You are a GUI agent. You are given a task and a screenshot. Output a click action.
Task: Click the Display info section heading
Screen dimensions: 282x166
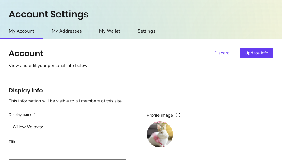pos(26,90)
